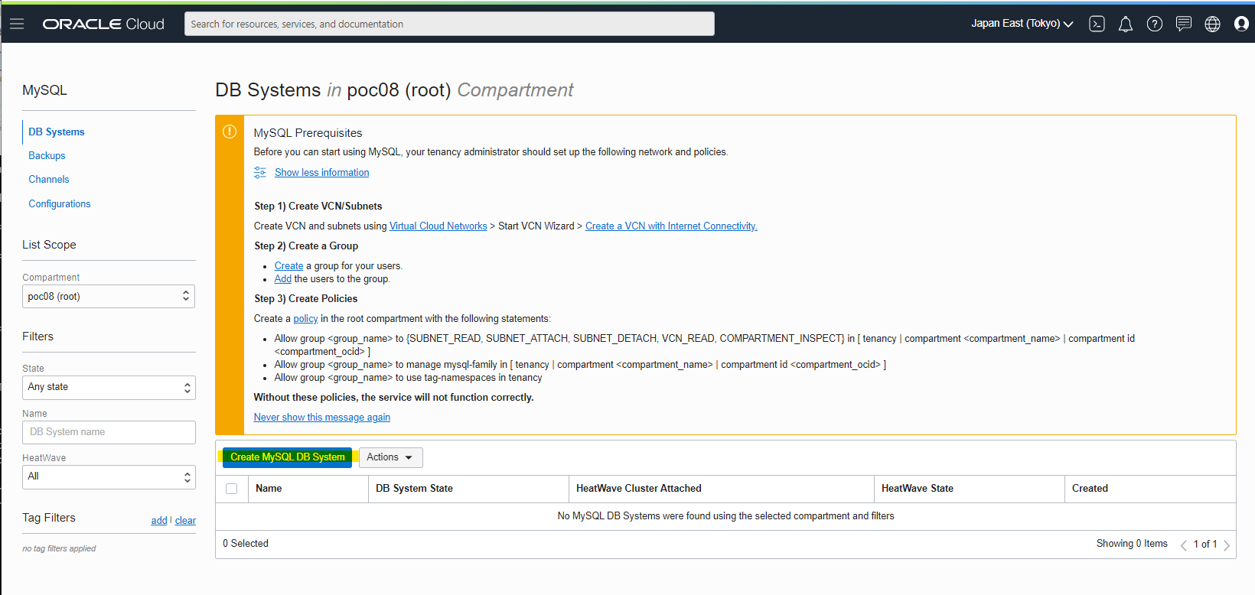This screenshot has width=1255, height=595.
Task: Click Show less information link
Action: 321,173
